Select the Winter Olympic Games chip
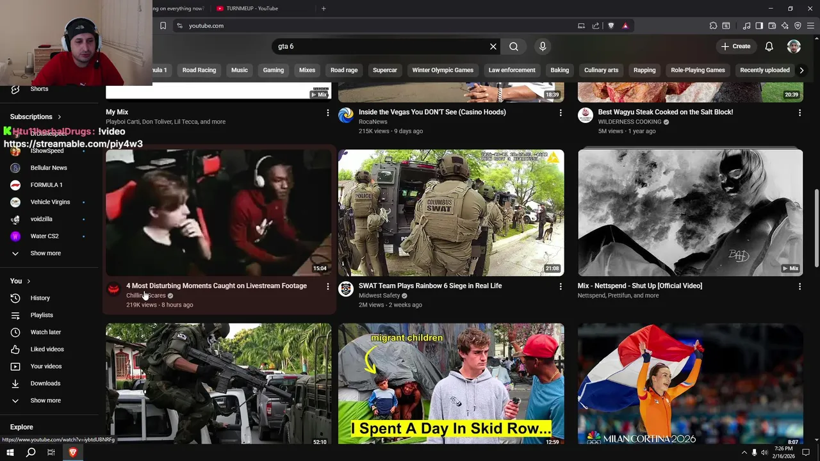The width and height of the screenshot is (820, 461). tap(443, 70)
